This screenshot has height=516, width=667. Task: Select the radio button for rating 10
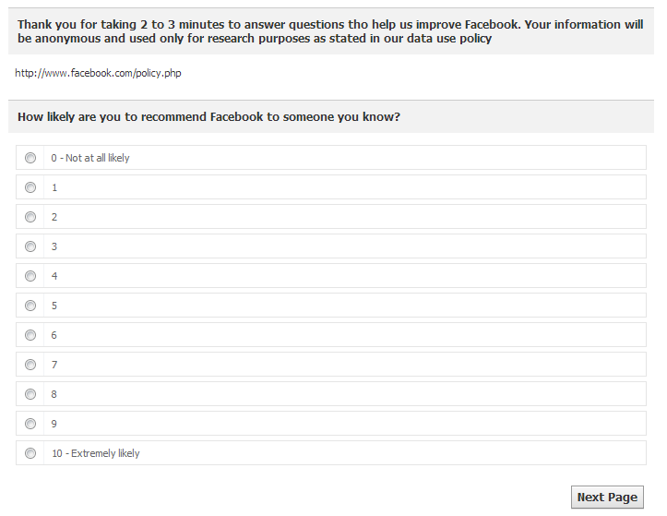pos(30,453)
